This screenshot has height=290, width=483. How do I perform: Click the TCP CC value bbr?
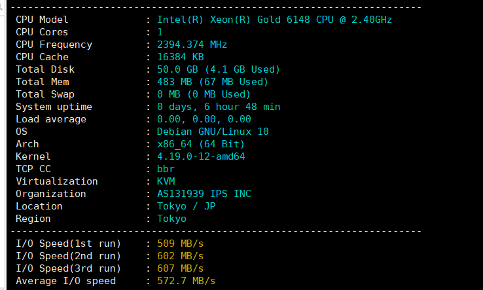(x=166, y=169)
